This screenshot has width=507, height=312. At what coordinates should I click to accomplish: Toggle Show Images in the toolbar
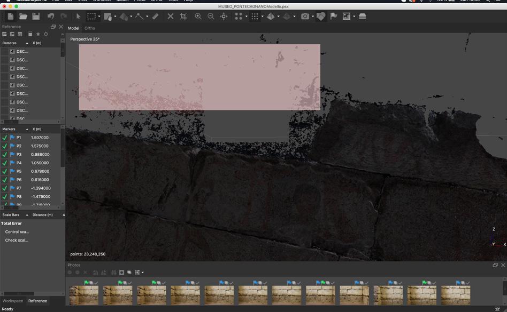[347, 17]
